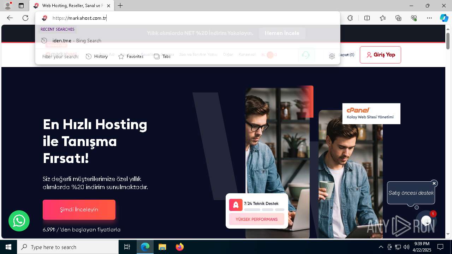Click the Giriş Yap login button
The height and width of the screenshot is (254, 452).
click(x=380, y=55)
